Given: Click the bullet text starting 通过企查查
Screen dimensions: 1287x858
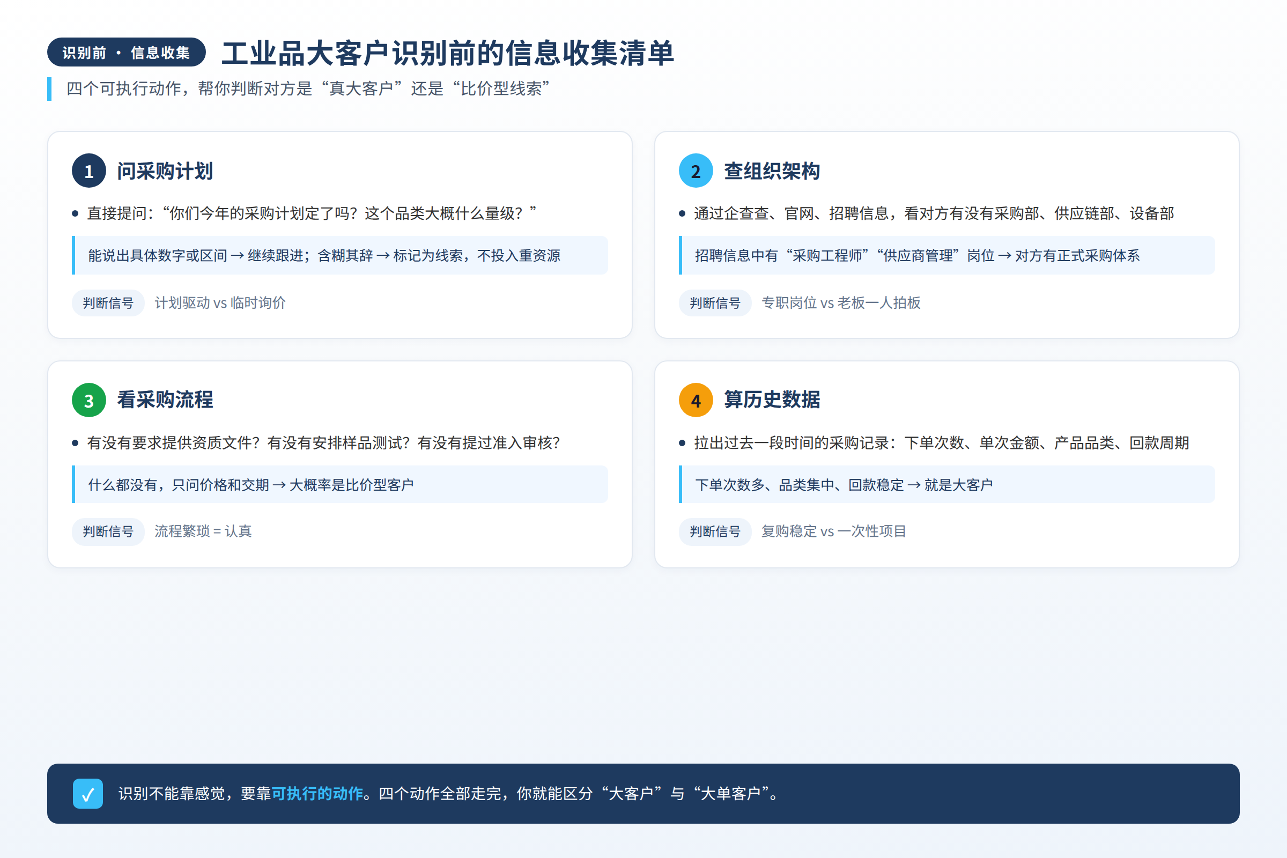Looking at the screenshot, I should tap(934, 213).
